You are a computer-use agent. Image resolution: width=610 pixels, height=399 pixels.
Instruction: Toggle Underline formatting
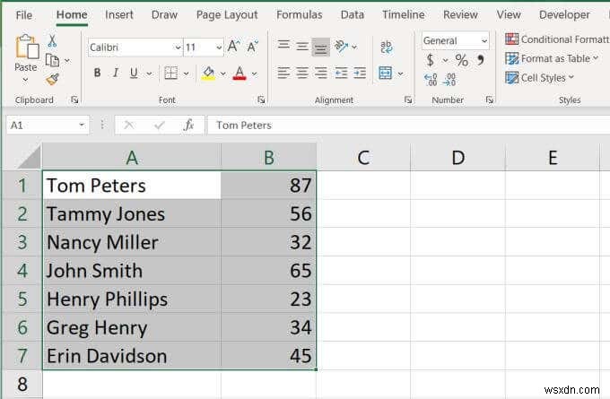[134, 73]
